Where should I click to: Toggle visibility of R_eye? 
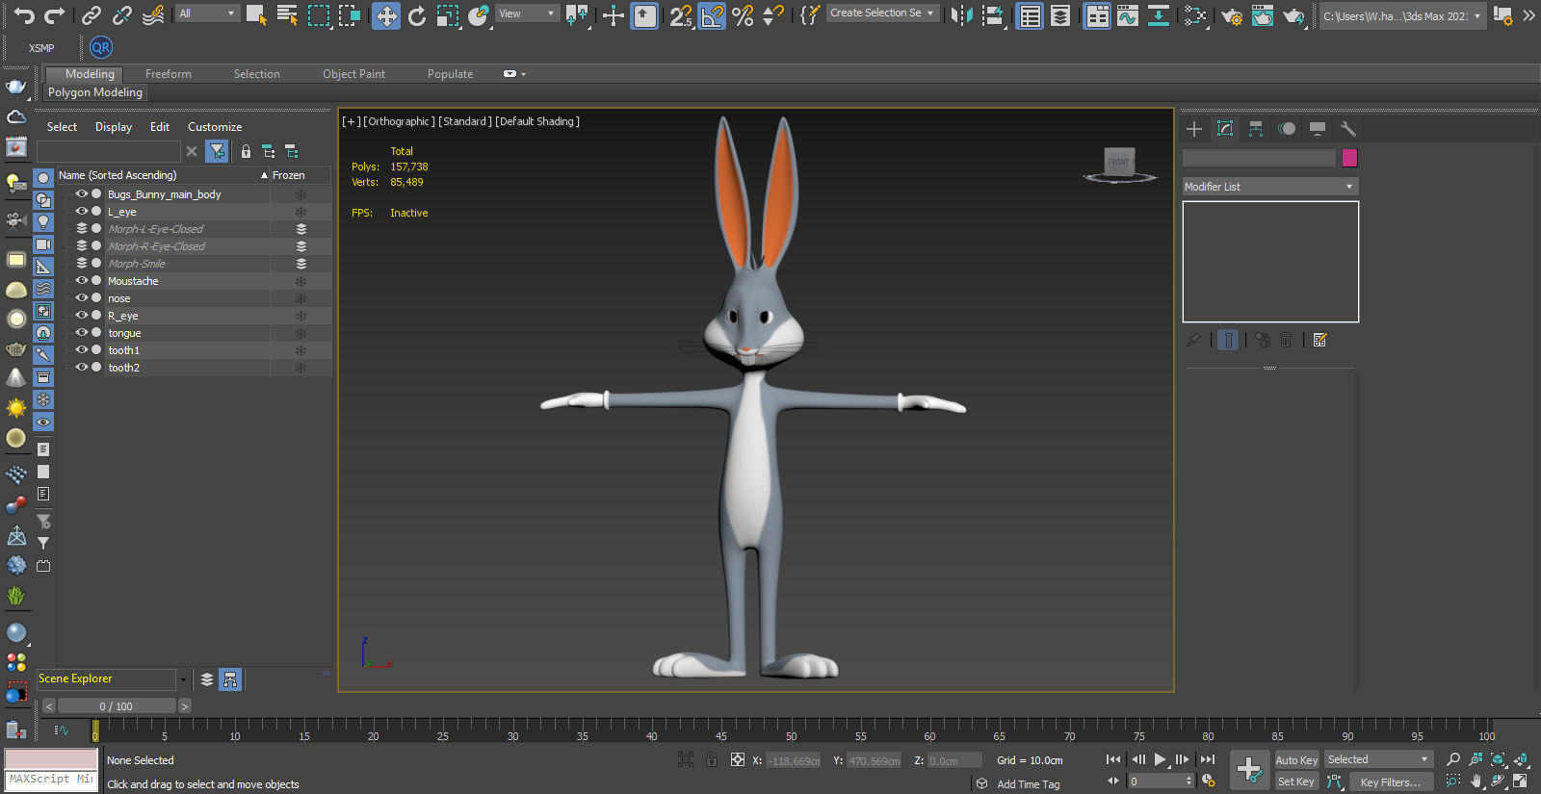tap(82, 316)
